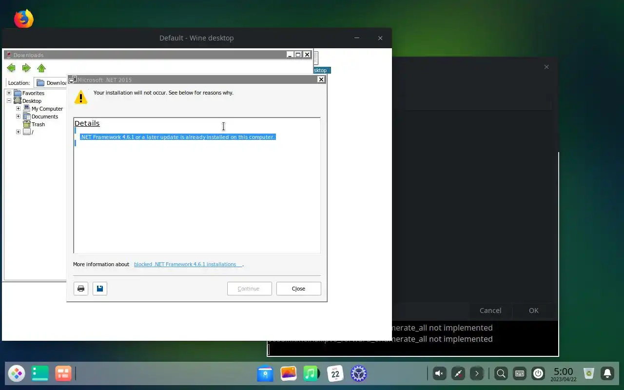The height and width of the screenshot is (390, 624).
Task: Open the music player in the dock
Action: 312,374
